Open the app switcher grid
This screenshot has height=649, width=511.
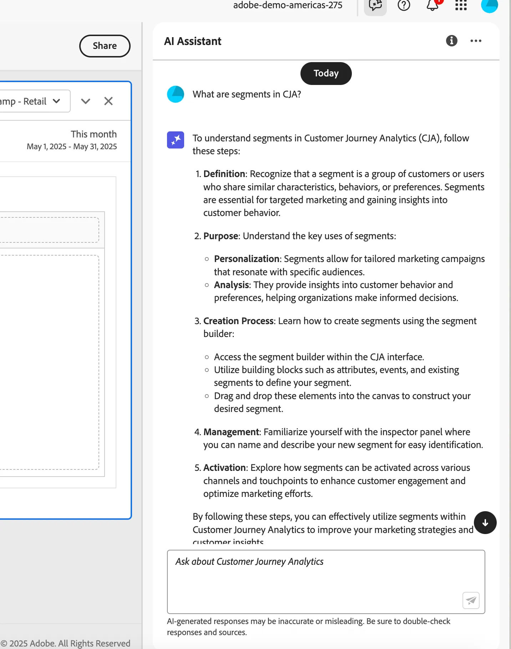pos(461,5)
